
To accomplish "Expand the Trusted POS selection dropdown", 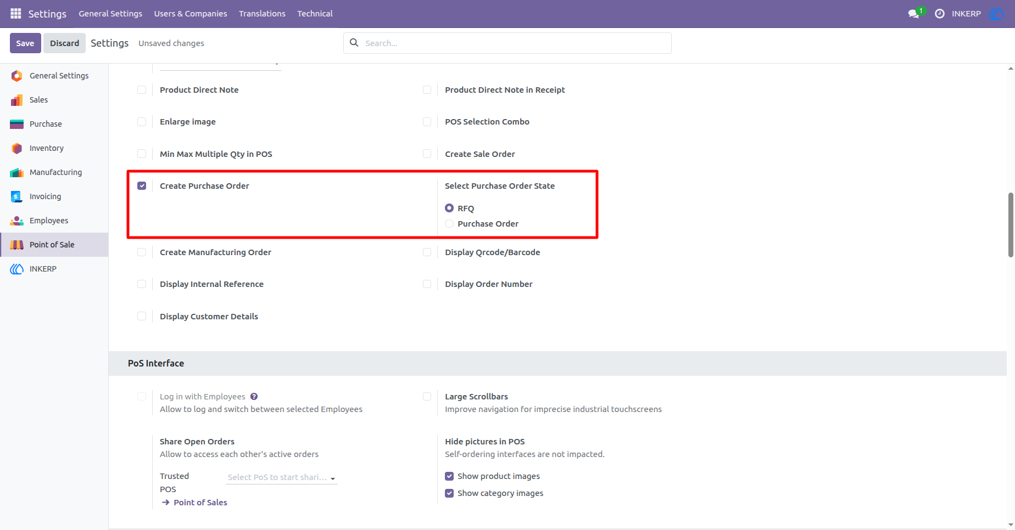I will coord(282,477).
